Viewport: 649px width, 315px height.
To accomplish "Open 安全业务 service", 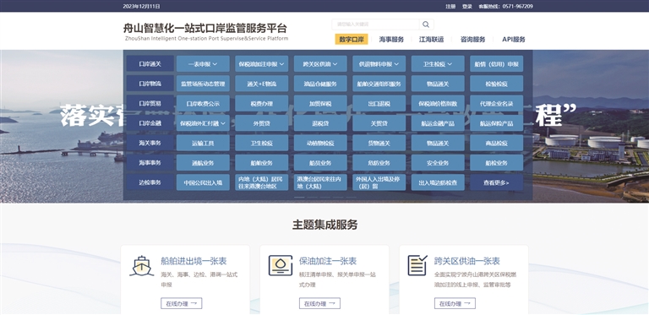I will pos(438,162).
